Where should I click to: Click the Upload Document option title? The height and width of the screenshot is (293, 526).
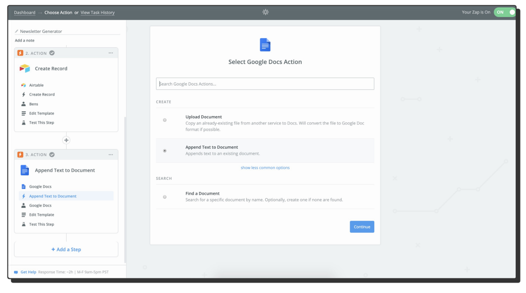click(204, 117)
